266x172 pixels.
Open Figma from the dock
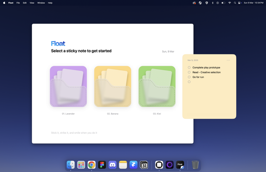tap(102, 165)
